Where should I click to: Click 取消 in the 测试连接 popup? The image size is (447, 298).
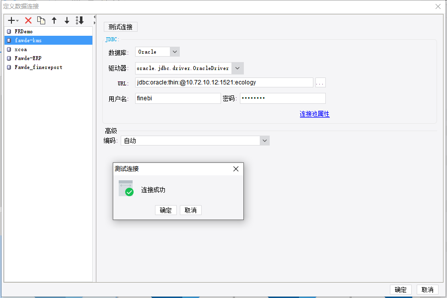pyautogui.click(x=190, y=210)
